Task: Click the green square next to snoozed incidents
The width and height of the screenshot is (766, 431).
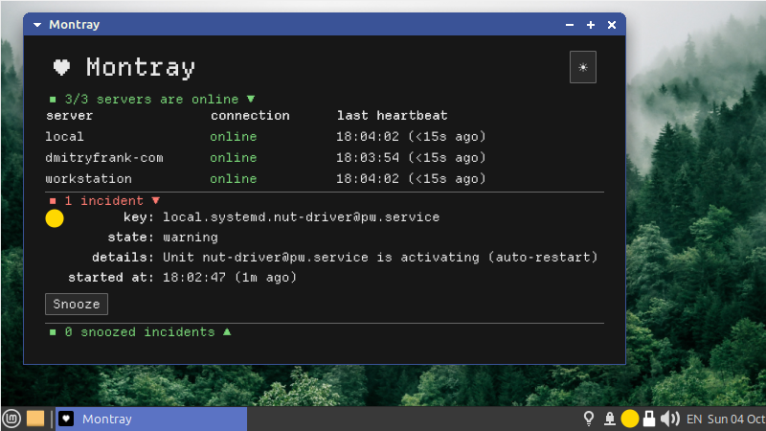Action: [53, 332]
